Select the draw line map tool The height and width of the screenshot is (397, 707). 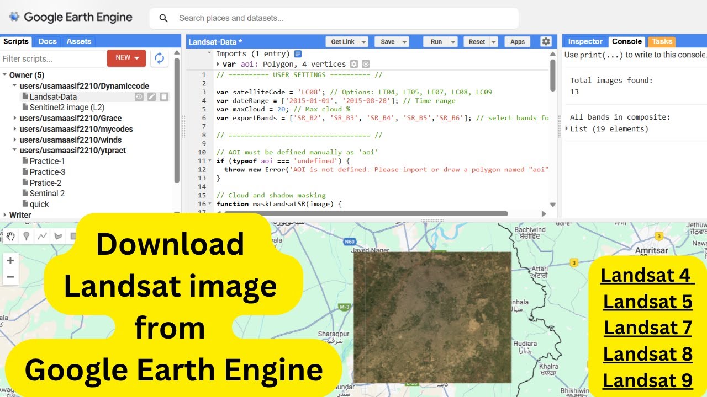click(x=42, y=237)
